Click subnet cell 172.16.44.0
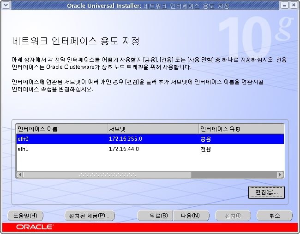The image size is (300, 234). pos(124,149)
